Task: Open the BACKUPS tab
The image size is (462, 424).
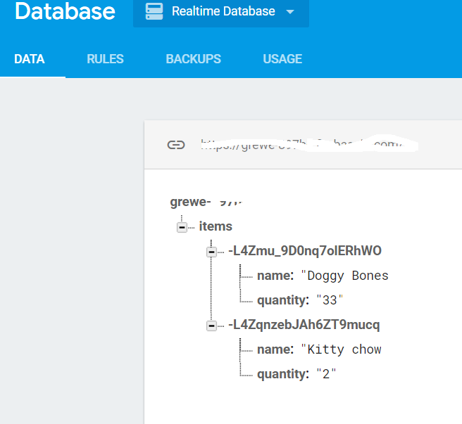Action: (x=193, y=59)
